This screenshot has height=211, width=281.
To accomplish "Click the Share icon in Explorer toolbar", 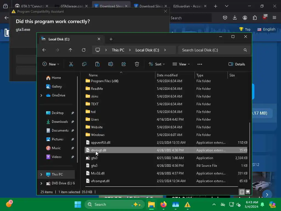I will pos(124,64).
